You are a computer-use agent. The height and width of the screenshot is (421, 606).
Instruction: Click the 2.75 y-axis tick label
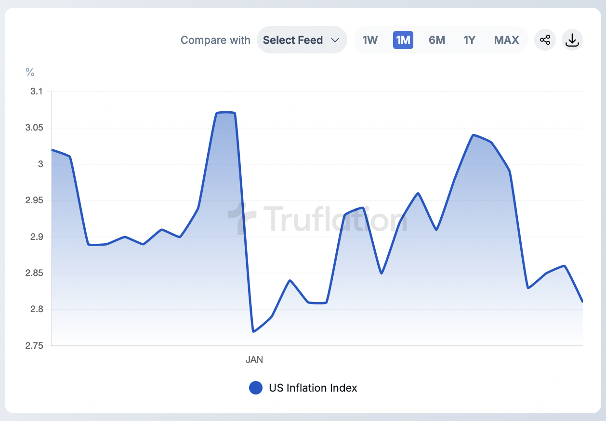34,346
